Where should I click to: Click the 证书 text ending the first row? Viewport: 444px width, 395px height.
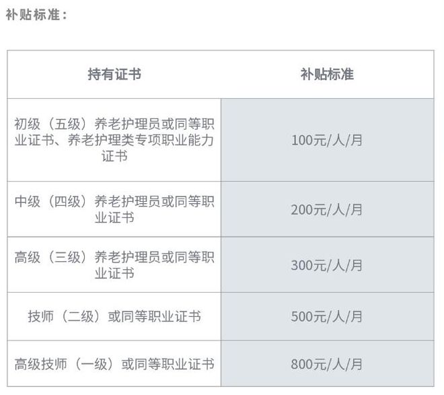(x=114, y=156)
